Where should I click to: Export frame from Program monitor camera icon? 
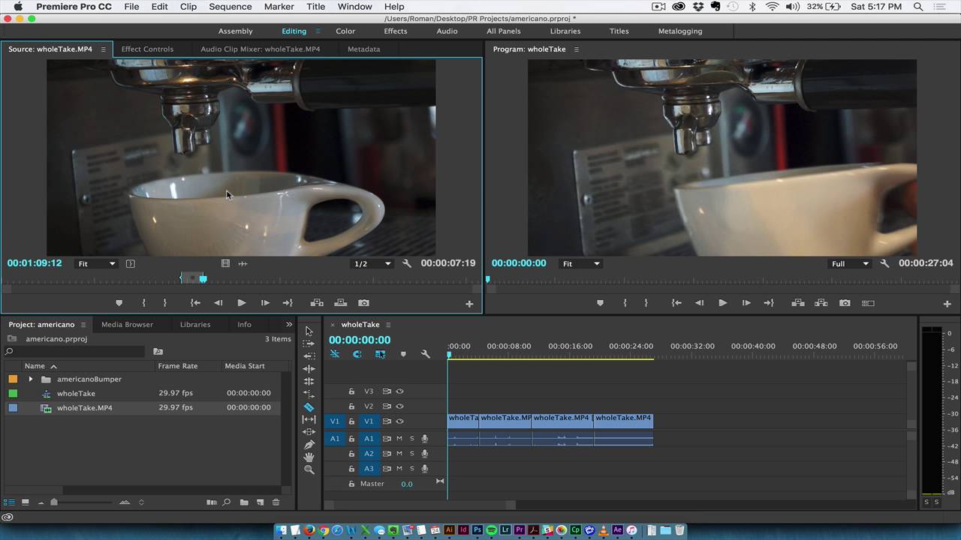(845, 303)
